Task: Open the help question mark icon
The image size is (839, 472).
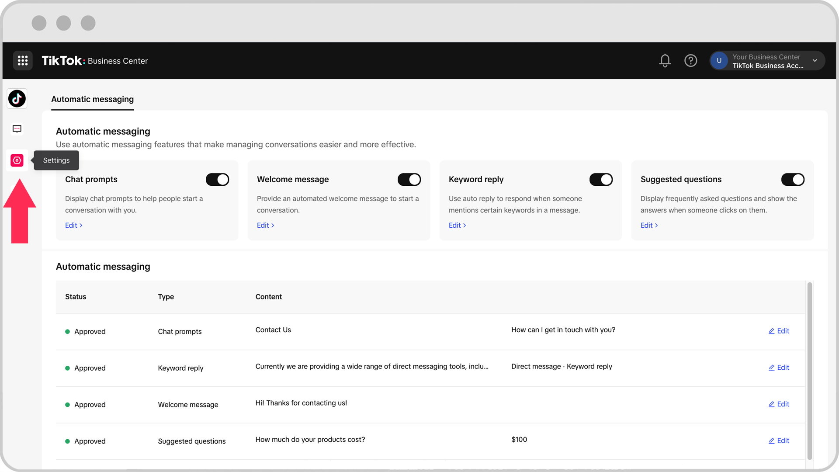Action: pyautogui.click(x=690, y=61)
